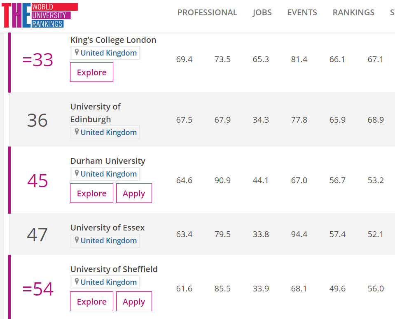Click the THE World University Rankings logo

coord(40,16)
